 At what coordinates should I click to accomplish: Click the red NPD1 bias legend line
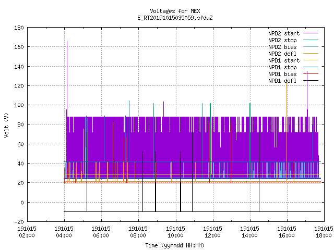[311, 74]
